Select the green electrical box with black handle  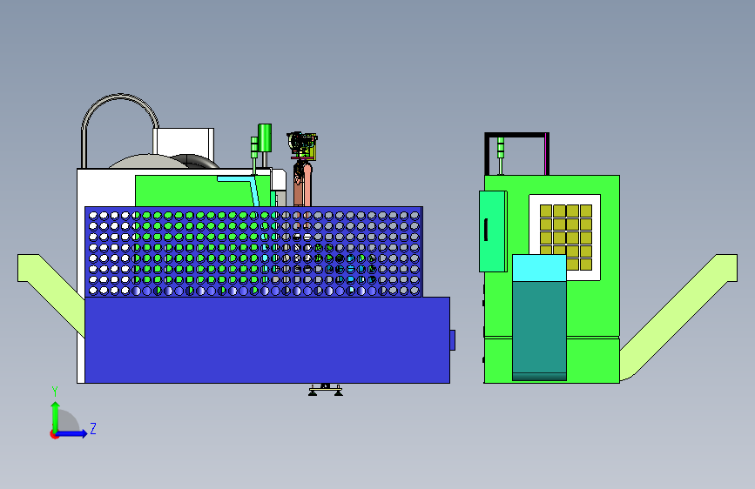493,231
